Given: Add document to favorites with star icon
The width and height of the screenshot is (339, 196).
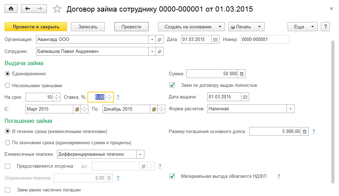Looking at the screenshot, I should [x=57, y=9].
